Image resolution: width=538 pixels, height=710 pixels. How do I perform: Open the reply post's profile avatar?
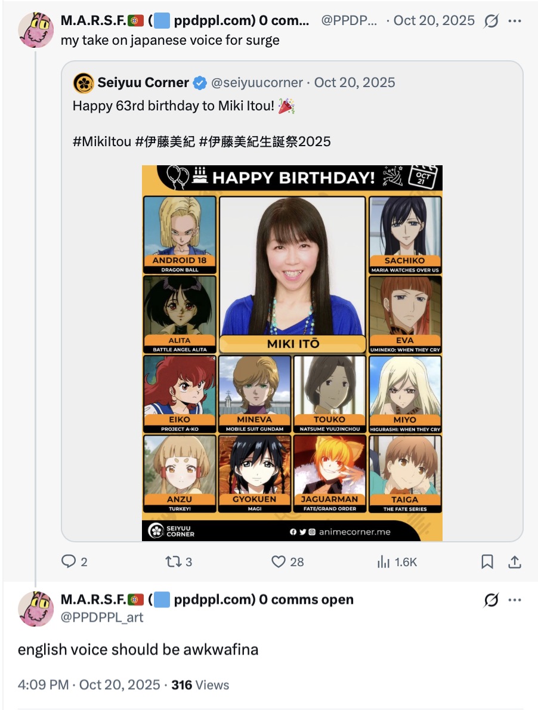36,609
